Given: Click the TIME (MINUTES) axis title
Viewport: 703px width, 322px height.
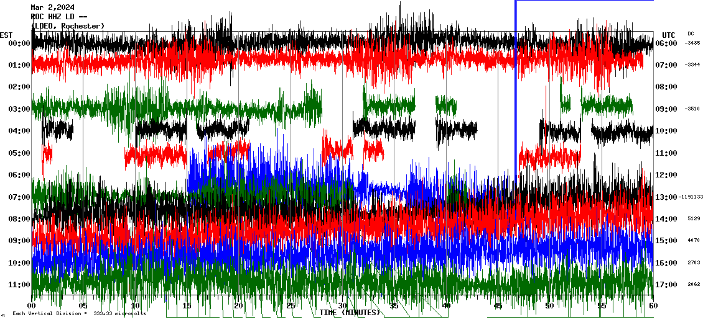Looking at the screenshot, I should (350, 313).
